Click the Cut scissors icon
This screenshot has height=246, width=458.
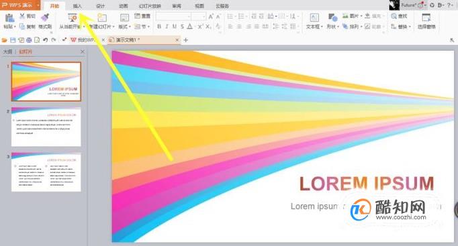point(22,16)
